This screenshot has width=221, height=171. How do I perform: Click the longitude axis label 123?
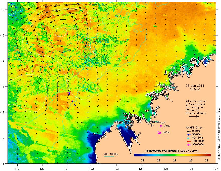point(117,168)
